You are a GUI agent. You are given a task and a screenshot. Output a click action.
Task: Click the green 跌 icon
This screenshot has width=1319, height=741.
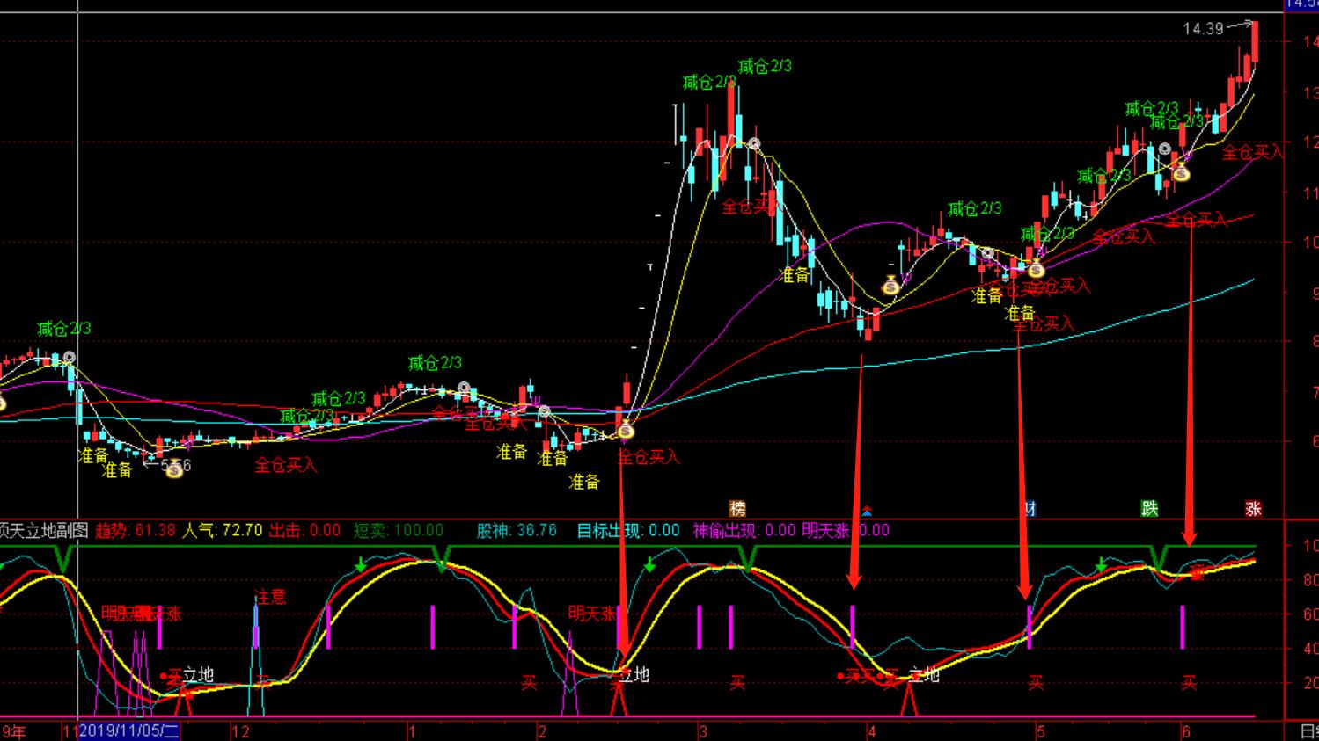1149,508
